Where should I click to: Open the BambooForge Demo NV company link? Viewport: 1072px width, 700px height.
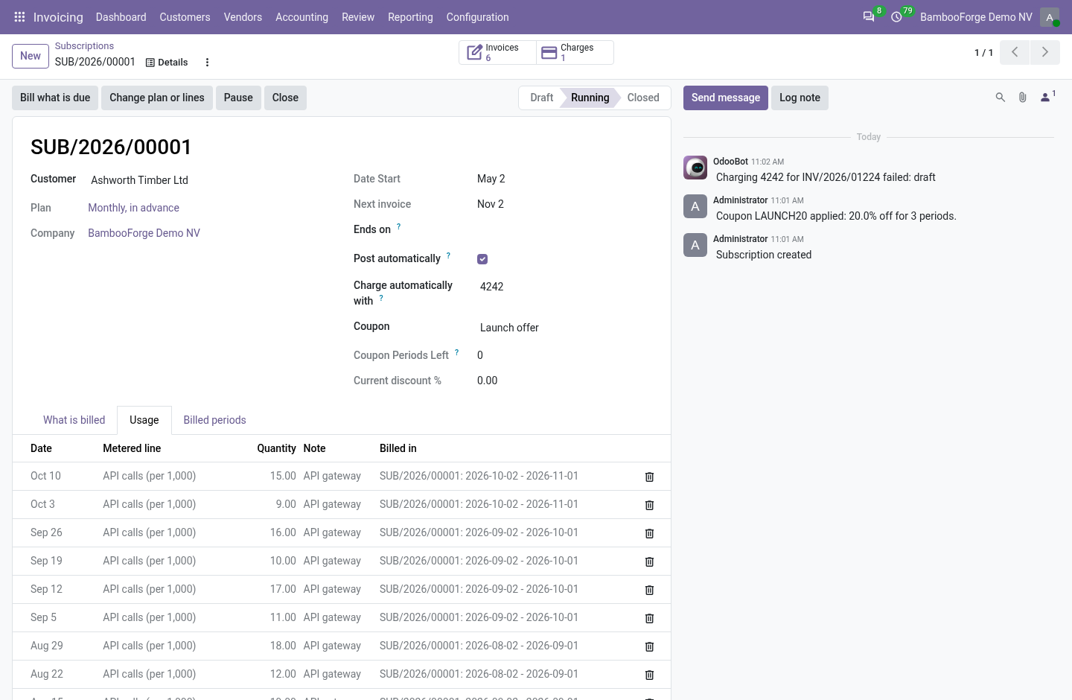coord(144,233)
